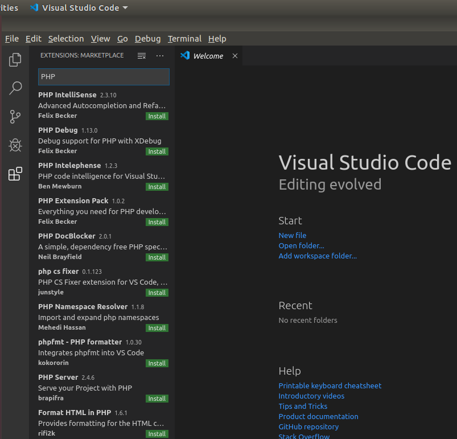The width and height of the screenshot is (457, 439).
Task: Open the Explorer view in activity bar
Action: coord(15,60)
